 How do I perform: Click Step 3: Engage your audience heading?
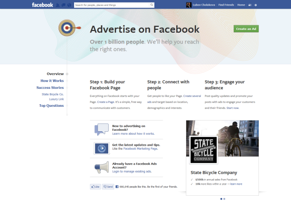225,85
